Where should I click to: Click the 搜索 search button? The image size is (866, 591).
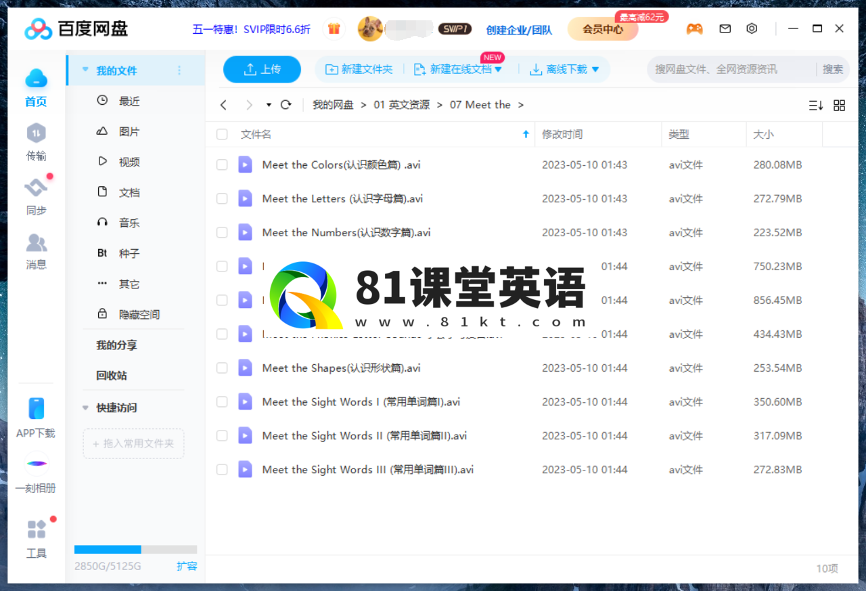point(833,69)
